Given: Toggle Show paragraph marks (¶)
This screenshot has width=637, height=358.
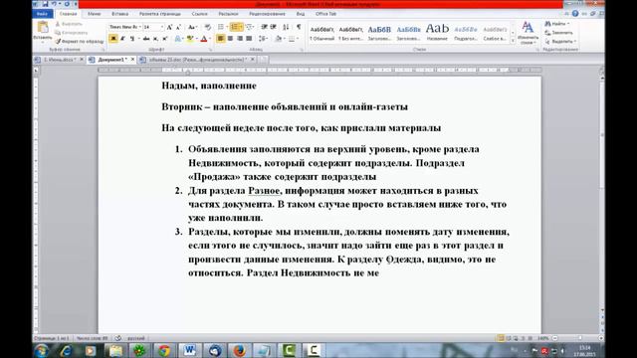Looking at the screenshot, I should coord(299,27).
